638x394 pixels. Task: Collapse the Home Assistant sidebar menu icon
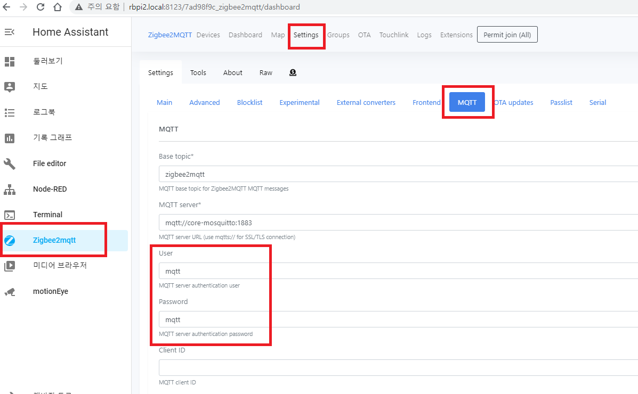[10, 32]
